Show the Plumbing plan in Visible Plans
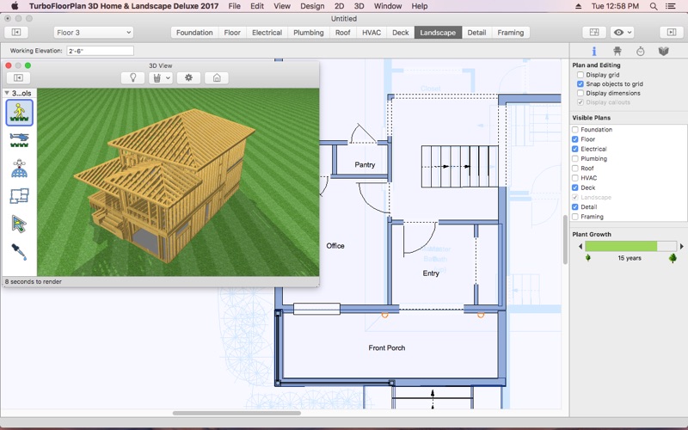Image resolution: width=688 pixels, height=430 pixels. pos(574,158)
